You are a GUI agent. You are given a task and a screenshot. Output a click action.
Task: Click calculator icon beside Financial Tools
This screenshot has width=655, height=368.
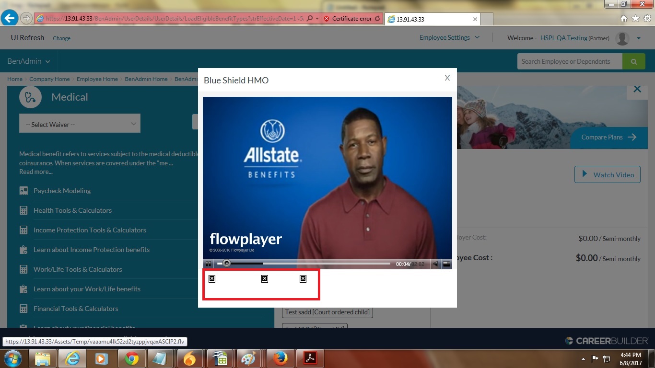point(23,309)
